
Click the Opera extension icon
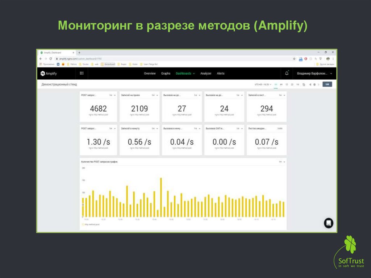coord(306,58)
